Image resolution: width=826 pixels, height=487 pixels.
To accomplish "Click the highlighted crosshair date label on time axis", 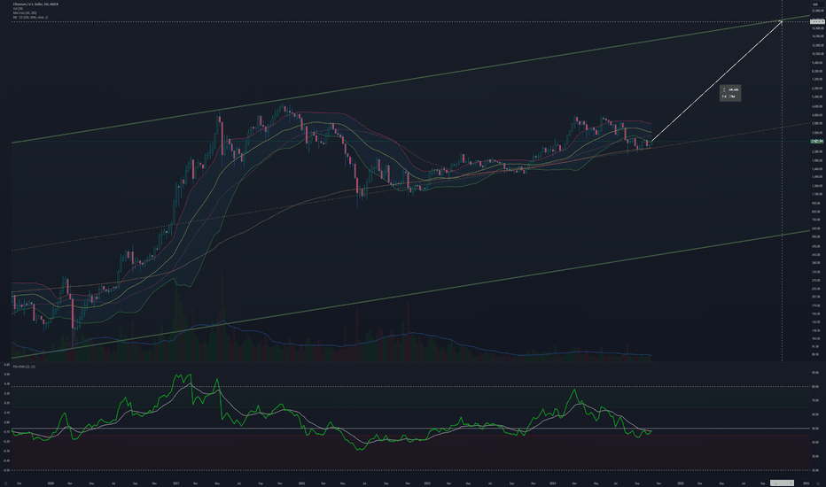I will (782, 483).
